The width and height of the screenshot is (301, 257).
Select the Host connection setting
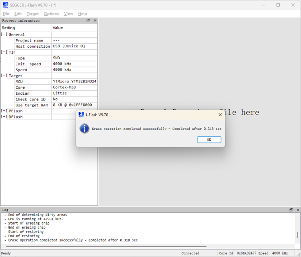[x=33, y=46]
